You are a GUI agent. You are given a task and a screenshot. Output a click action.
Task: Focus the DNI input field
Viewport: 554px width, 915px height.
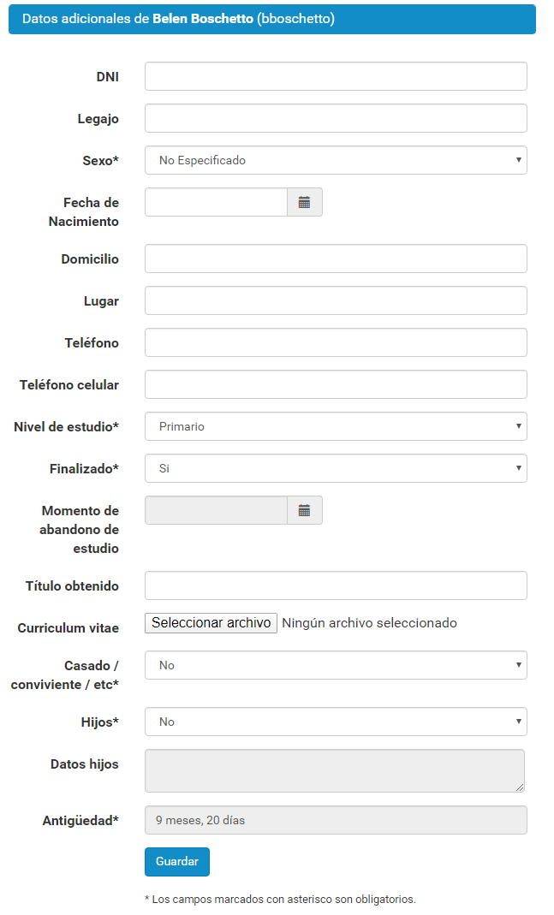tap(336, 76)
